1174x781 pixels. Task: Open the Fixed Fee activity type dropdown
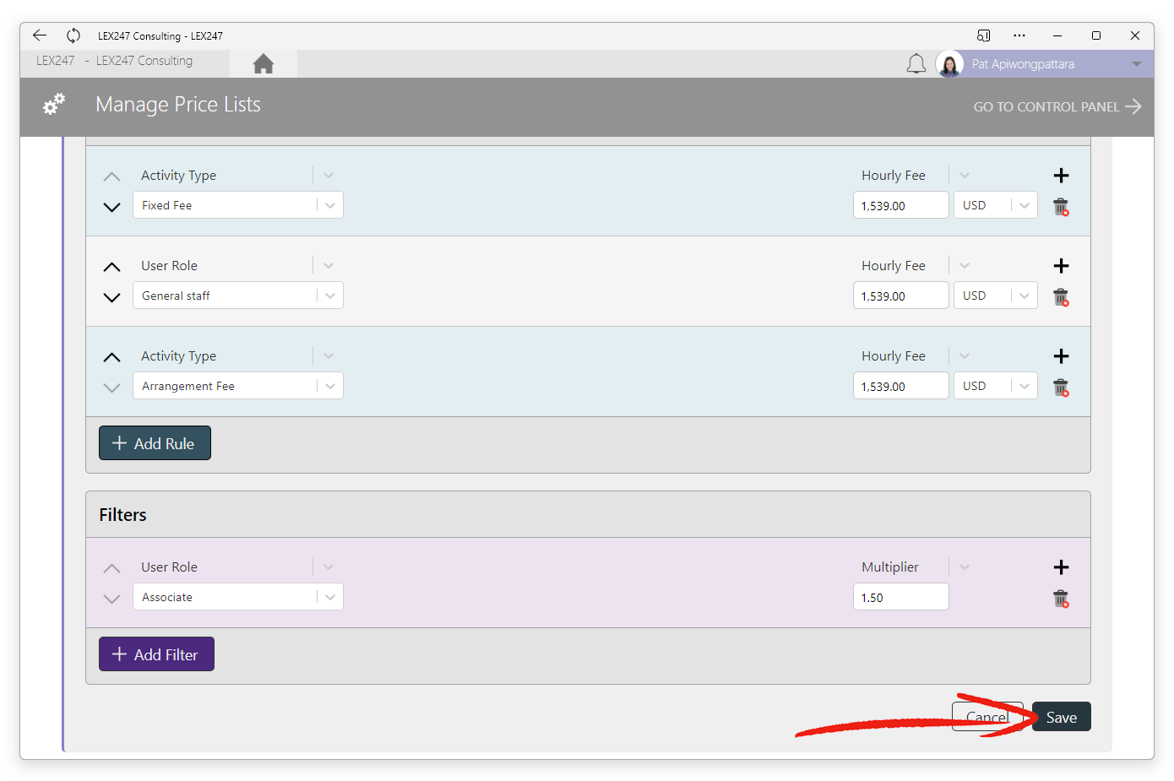(x=329, y=205)
